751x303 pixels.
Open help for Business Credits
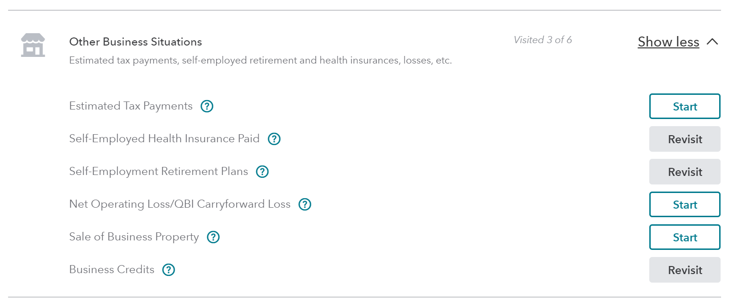[169, 270]
